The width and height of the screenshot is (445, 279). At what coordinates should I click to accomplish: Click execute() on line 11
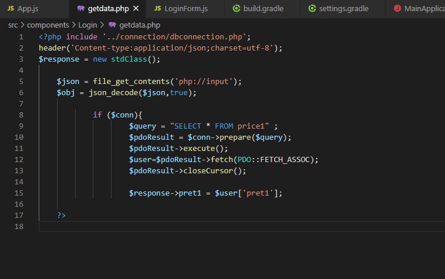pos(203,149)
